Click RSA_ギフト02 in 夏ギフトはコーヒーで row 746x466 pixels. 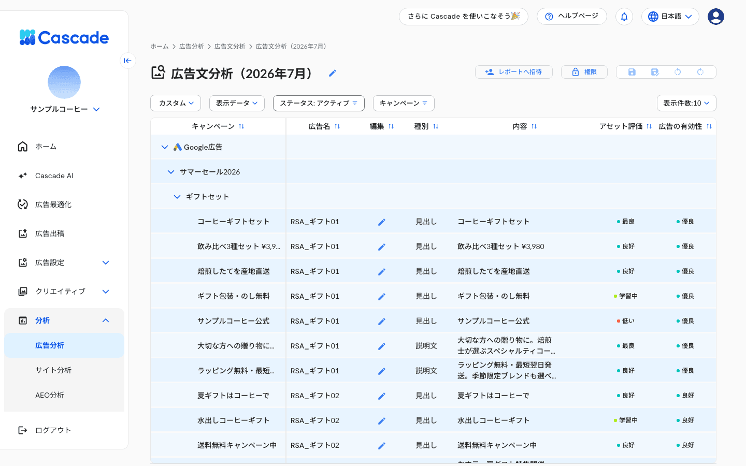pos(315,396)
